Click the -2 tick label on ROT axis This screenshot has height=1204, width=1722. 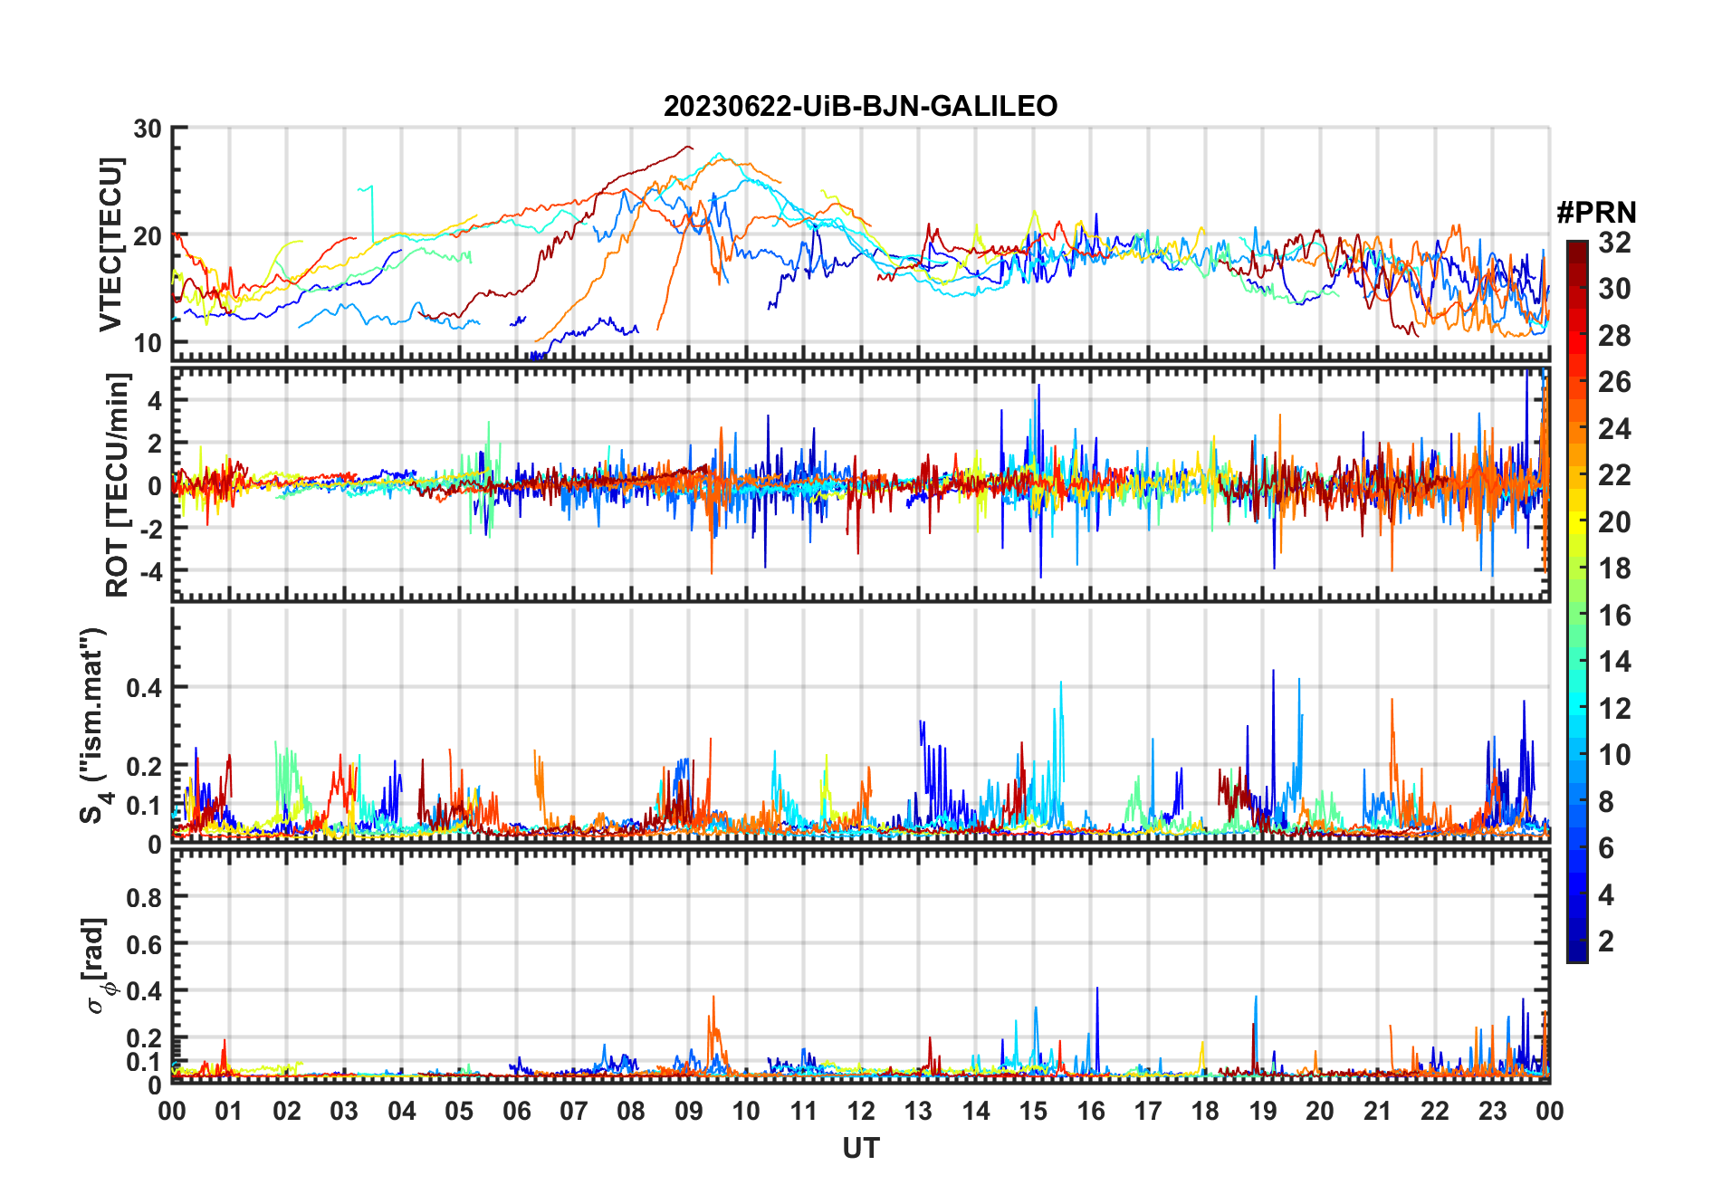click(150, 529)
